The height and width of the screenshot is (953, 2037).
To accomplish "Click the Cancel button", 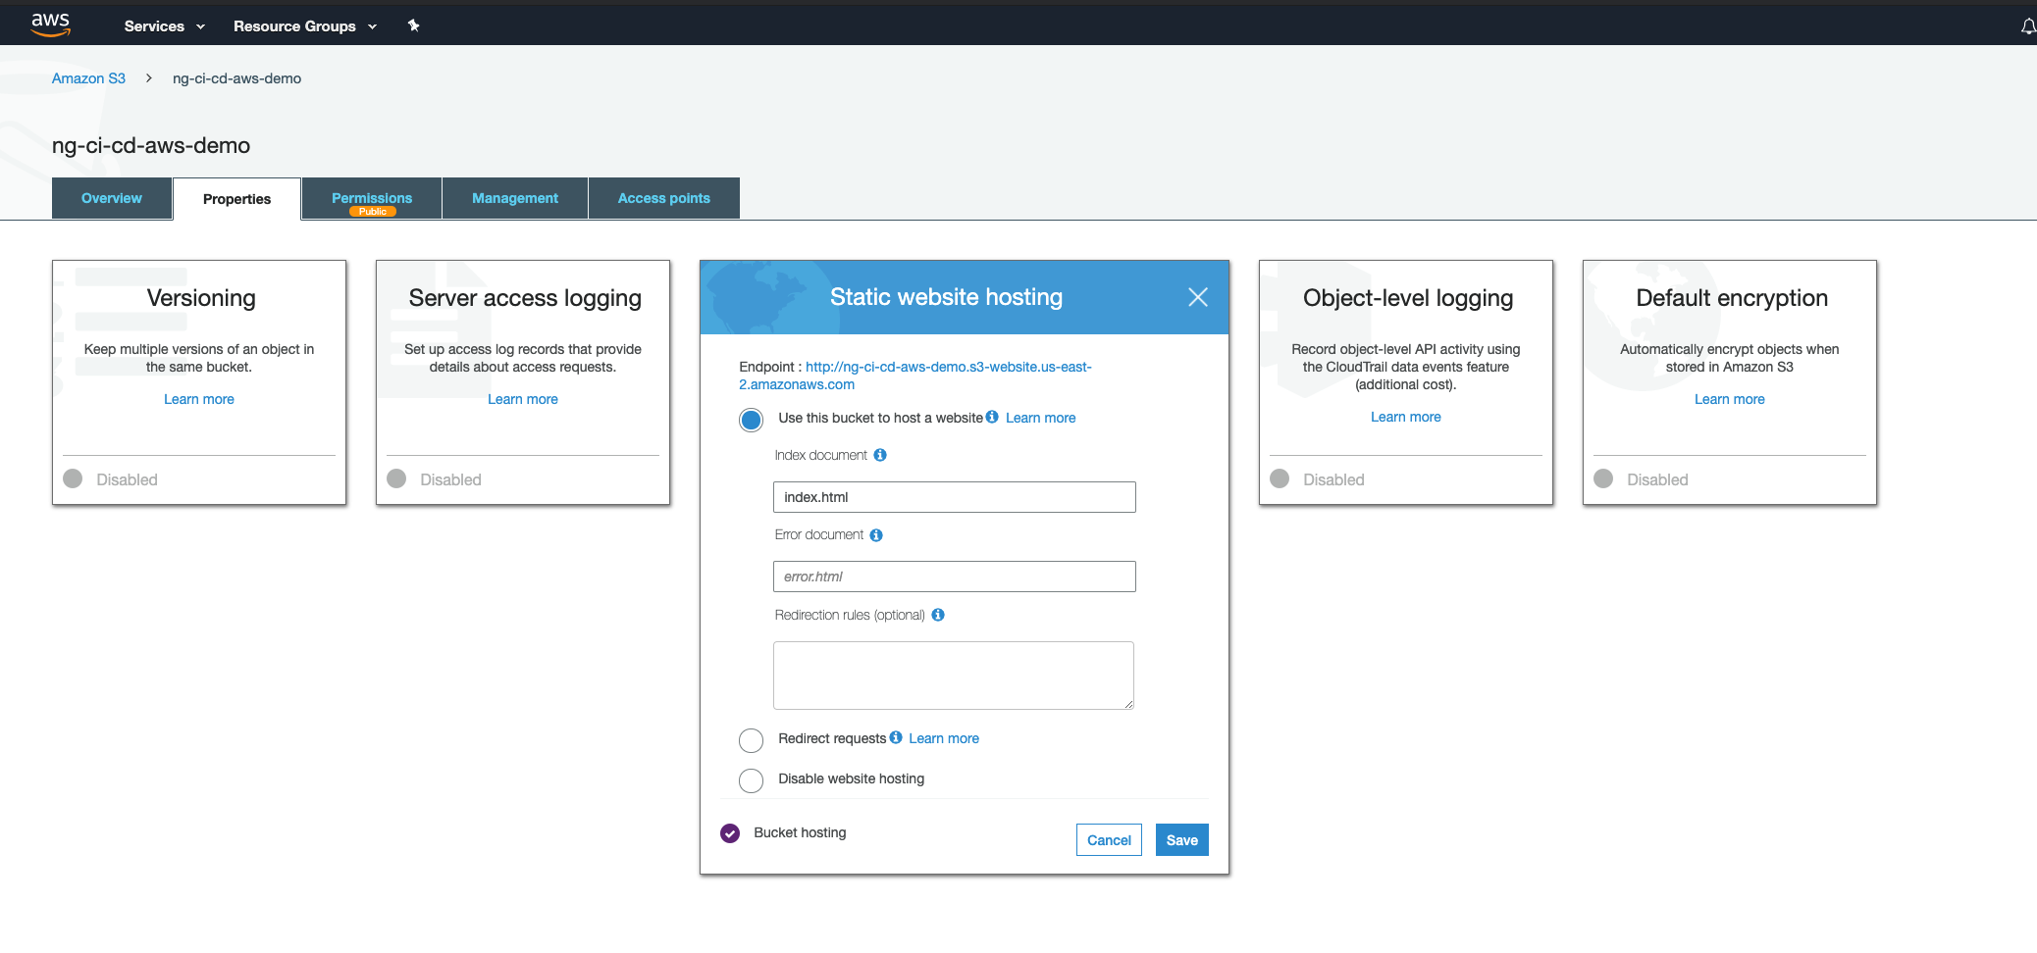I will pos(1109,840).
